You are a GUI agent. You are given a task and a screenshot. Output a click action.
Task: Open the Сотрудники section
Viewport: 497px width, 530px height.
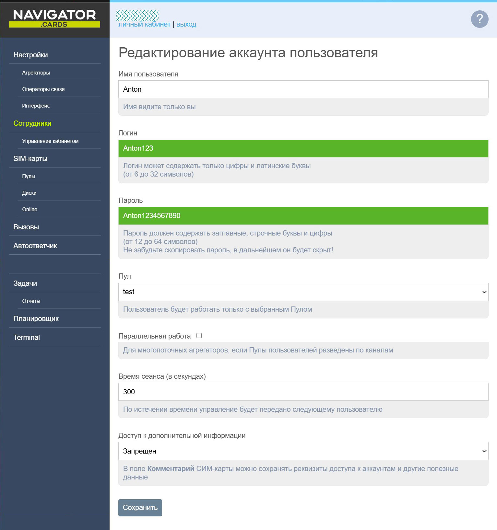click(32, 123)
